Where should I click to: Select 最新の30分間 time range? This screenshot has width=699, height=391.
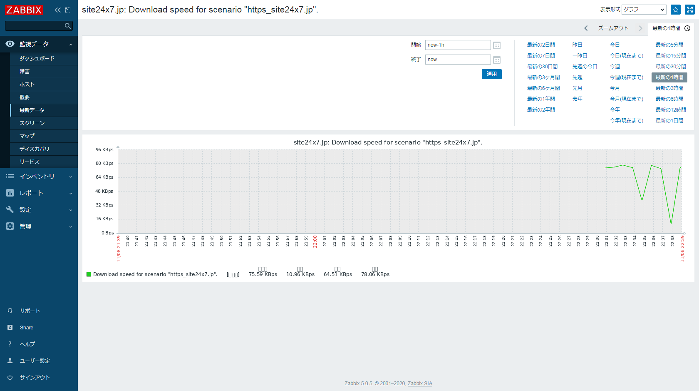671,67
